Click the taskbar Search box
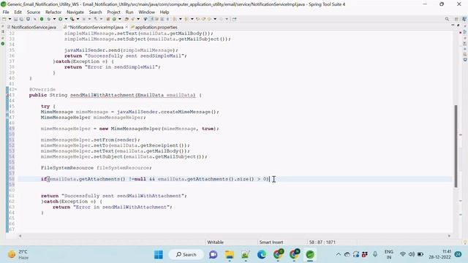Viewport: 468px width, 263px height. click(186, 255)
